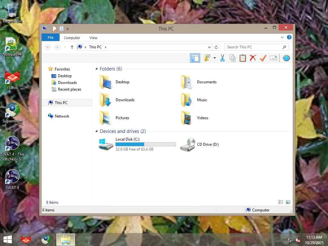328x246 pixels.
Task: Open the address bar history dropdown
Action: [x=209, y=47]
